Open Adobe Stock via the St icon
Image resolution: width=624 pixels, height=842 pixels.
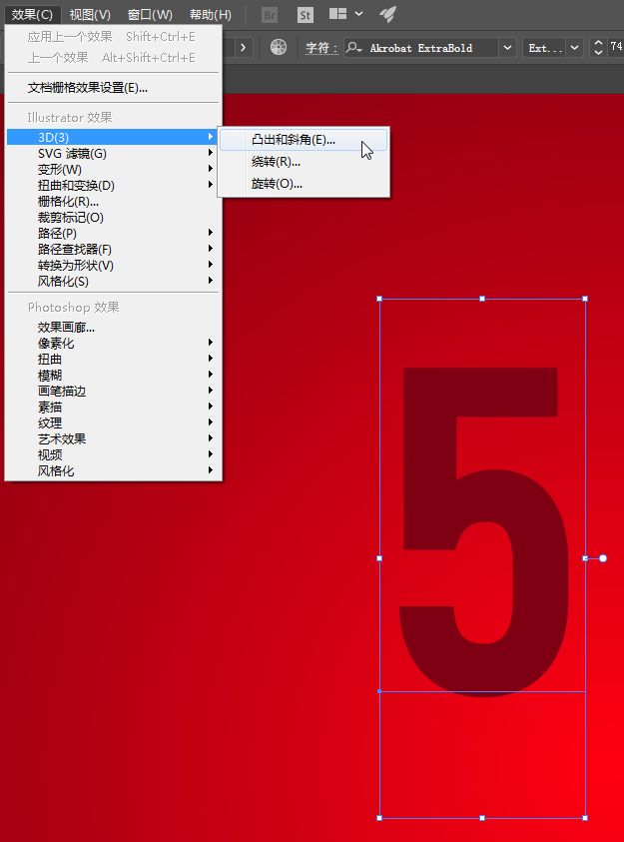tap(306, 15)
